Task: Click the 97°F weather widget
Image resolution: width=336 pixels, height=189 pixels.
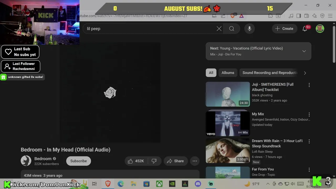Action: click(252, 184)
